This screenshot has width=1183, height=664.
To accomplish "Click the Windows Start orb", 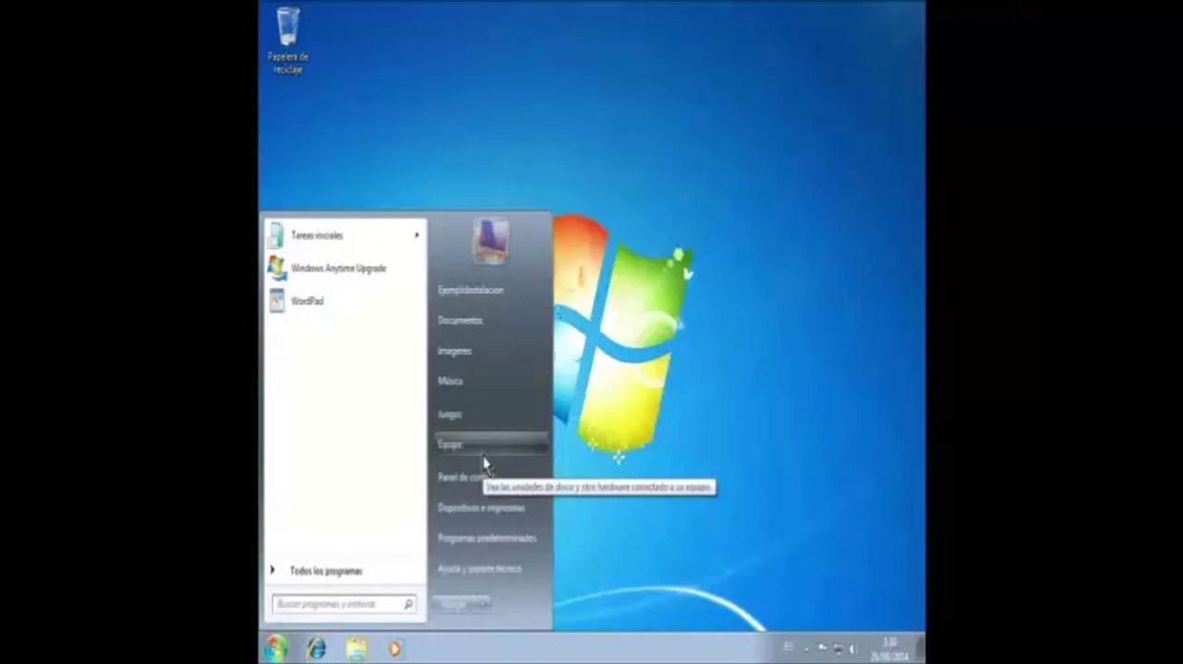I will (x=276, y=648).
